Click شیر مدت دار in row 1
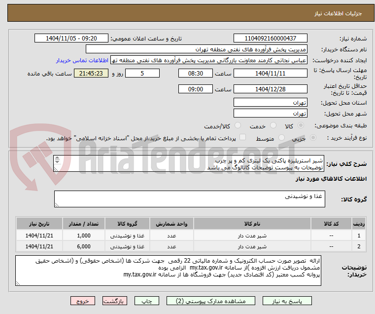The height and width of the screenshot is (314, 375). 252,236
